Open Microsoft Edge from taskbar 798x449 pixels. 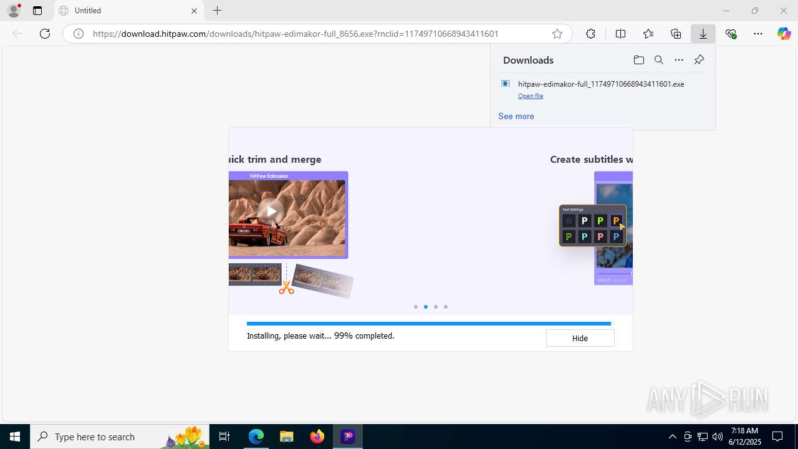[x=256, y=437]
